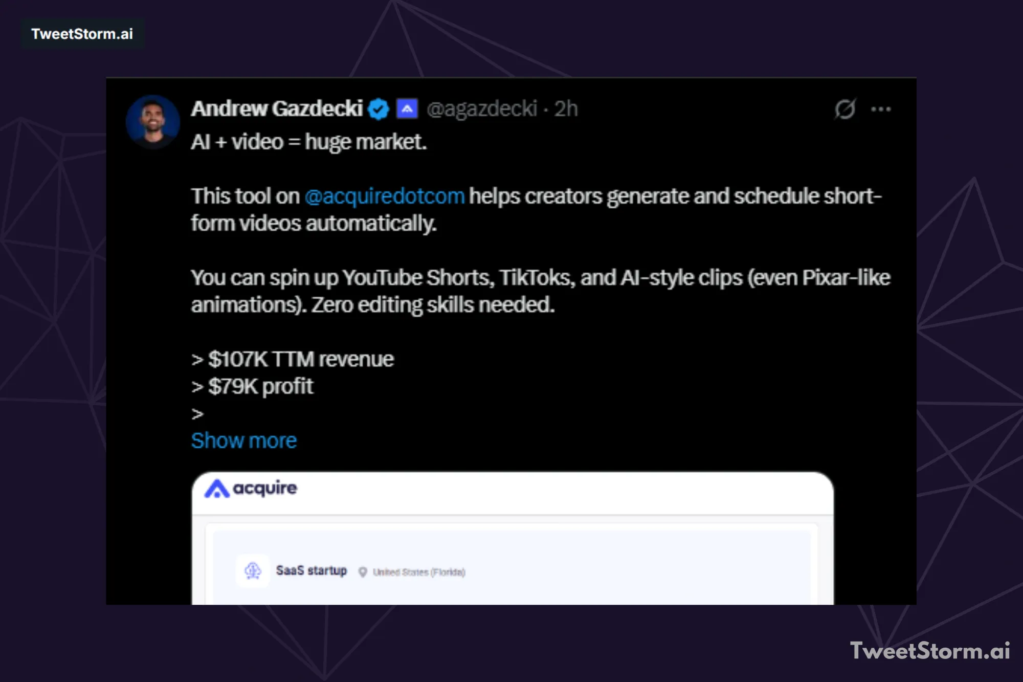This screenshot has height=682, width=1023.
Task: Select the SaaS startup listing title
Action: pos(311,570)
